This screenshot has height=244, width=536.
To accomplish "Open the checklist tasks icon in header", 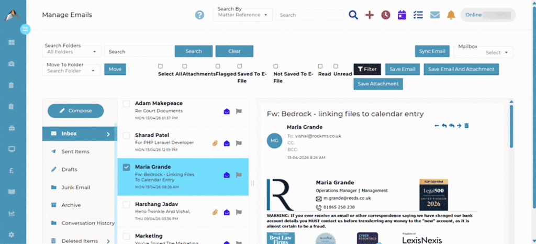I will pos(418,15).
